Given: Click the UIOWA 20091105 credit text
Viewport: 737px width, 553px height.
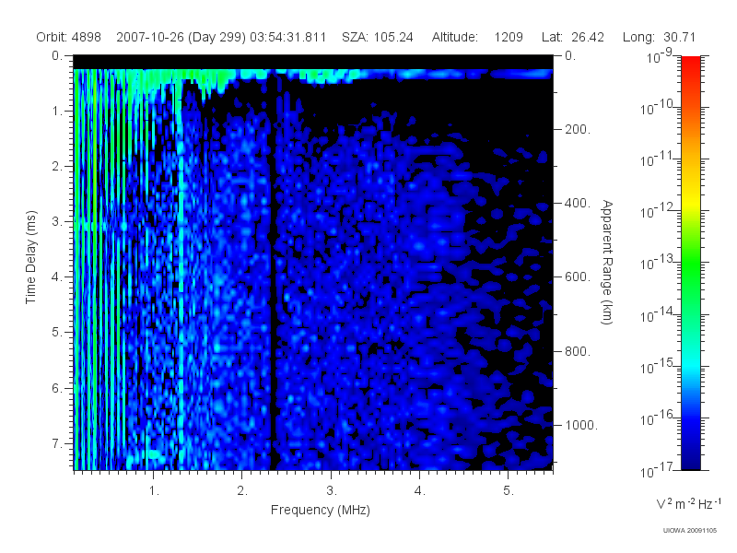Looking at the screenshot, I should pyautogui.click(x=689, y=531).
